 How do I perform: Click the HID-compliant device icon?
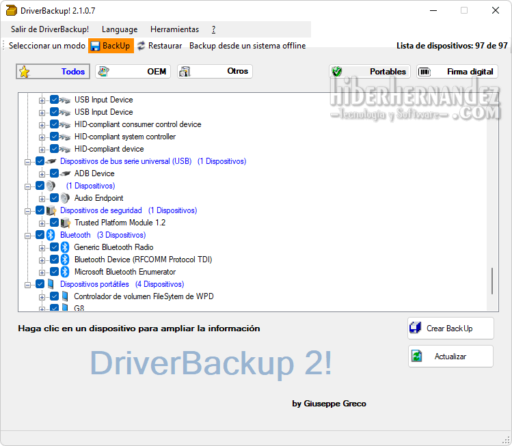(x=65, y=149)
